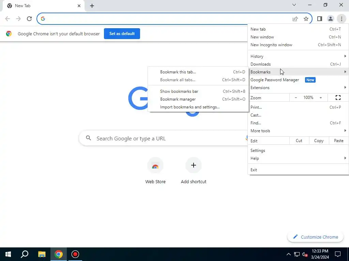Select New window menu item
The height and width of the screenshot is (261, 349).
tap(298, 37)
